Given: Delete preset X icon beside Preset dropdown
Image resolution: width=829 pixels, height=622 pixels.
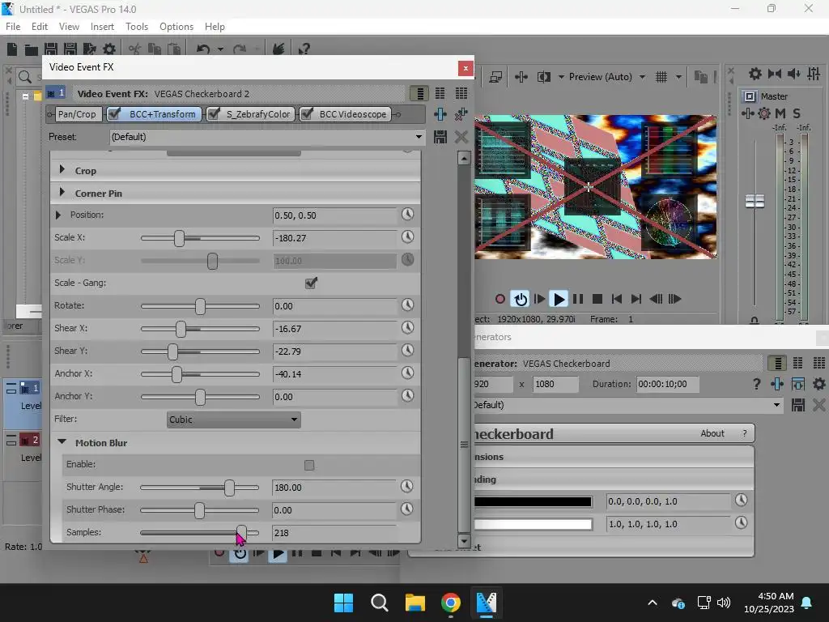Looking at the screenshot, I should (461, 137).
